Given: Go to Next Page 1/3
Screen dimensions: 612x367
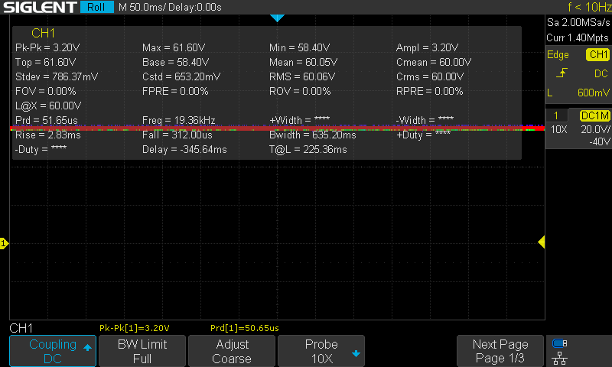Looking at the screenshot, I should coord(500,351).
